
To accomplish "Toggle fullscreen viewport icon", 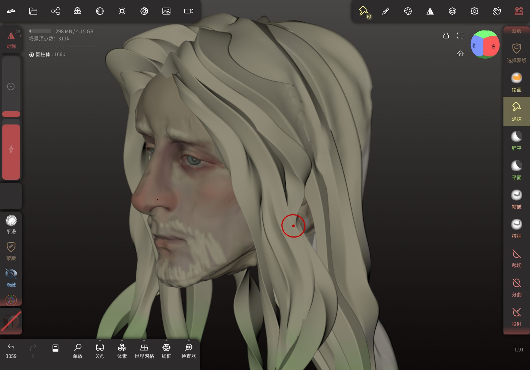I will click(460, 36).
